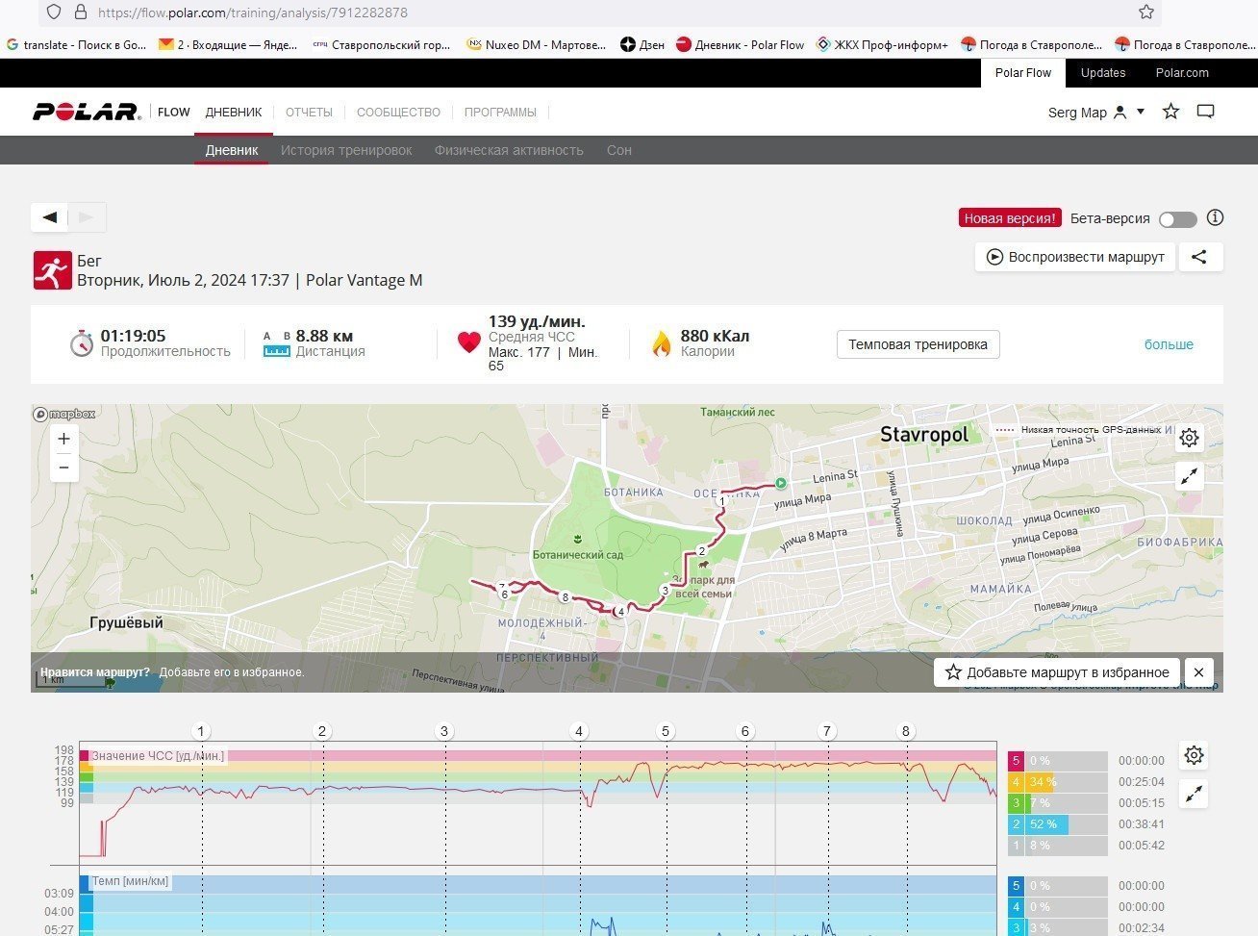Click the distance ruler icon
The height and width of the screenshot is (936, 1258).
coord(277,345)
